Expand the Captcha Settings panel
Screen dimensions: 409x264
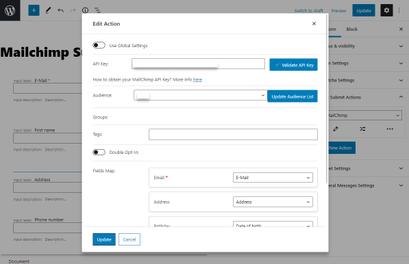[367, 80]
